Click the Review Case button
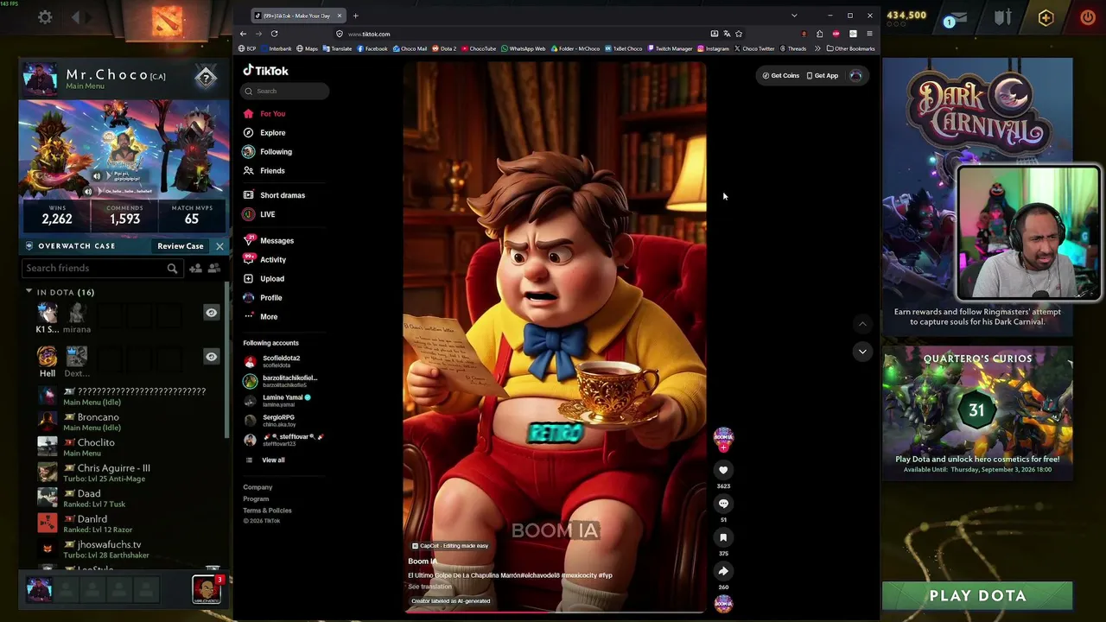The image size is (1106, 622). [x=181, y=246]
